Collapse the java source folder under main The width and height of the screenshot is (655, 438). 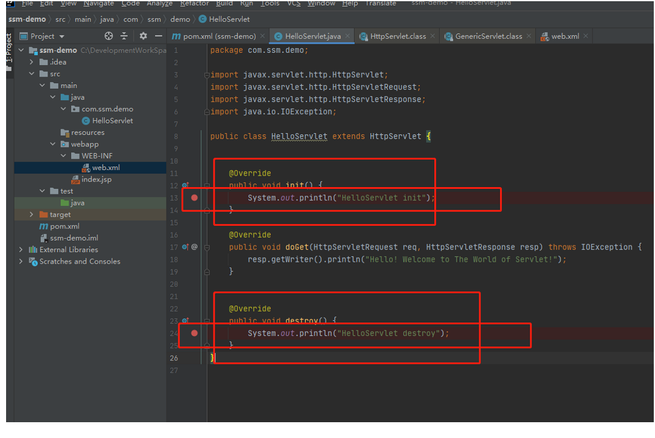click(x=53, y=97)
